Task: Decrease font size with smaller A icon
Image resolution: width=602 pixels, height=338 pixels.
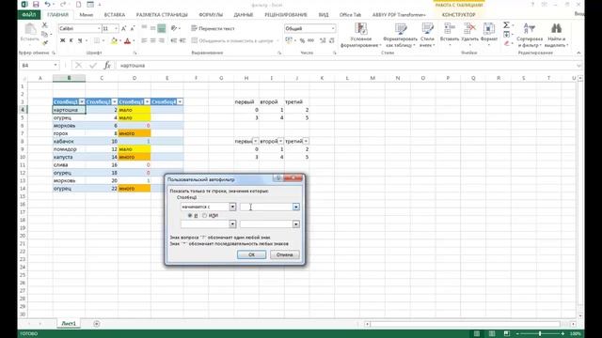Action: (x=133, y=29)
